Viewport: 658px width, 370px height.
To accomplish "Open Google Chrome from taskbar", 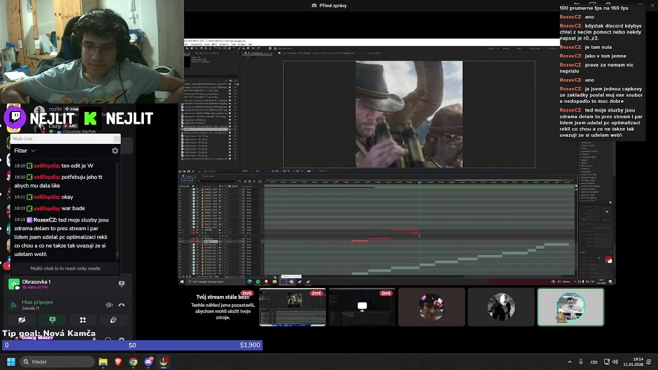I will (133, 362).
